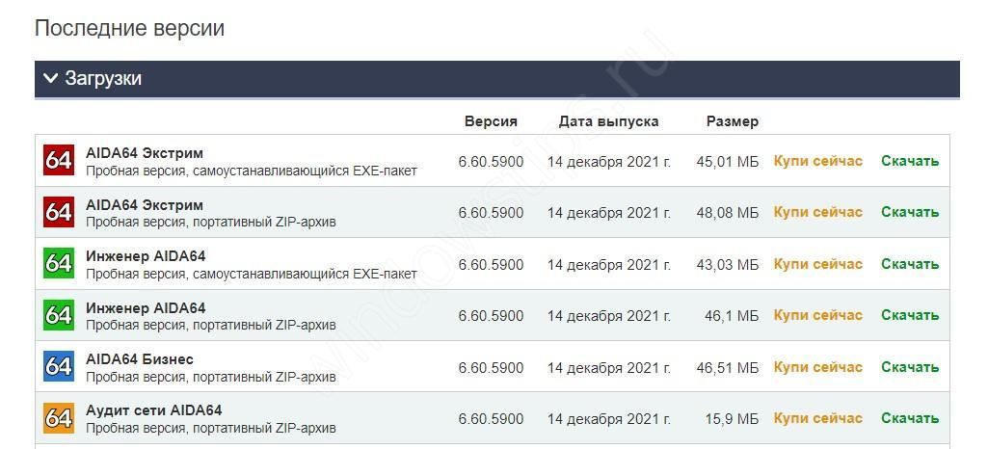988x449 pixels.
Task: Click Скачать for AIDA64 Экстрим ZIP-архив
Action: coord(909,212)
